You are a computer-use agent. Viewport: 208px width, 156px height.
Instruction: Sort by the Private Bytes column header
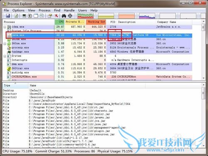click(x=75, y=22)
